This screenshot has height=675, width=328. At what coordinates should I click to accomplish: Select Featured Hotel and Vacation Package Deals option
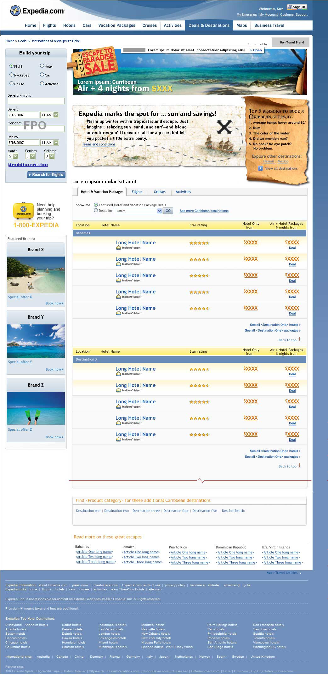point(96,205)
